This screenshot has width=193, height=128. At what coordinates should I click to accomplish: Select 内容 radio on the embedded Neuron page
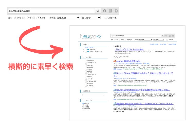click(115, 40)
